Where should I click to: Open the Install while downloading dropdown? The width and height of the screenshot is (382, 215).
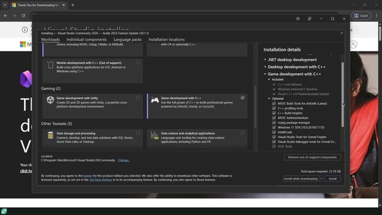pos(321,179)
